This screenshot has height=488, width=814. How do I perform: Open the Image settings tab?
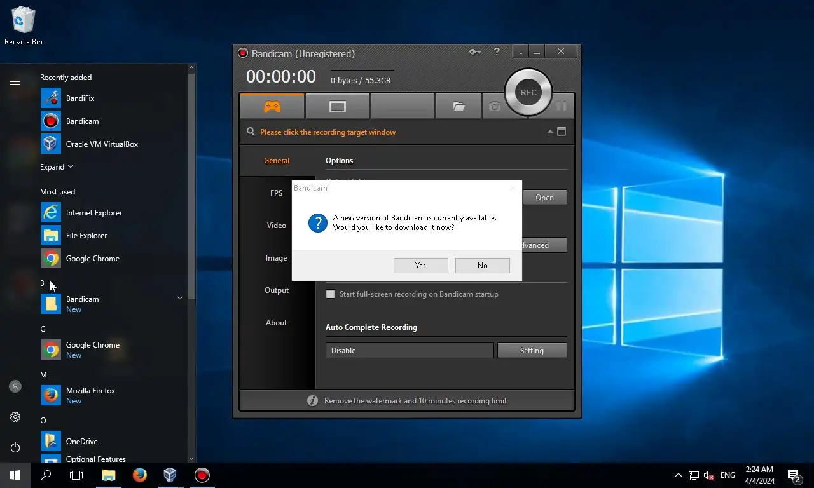277,258
